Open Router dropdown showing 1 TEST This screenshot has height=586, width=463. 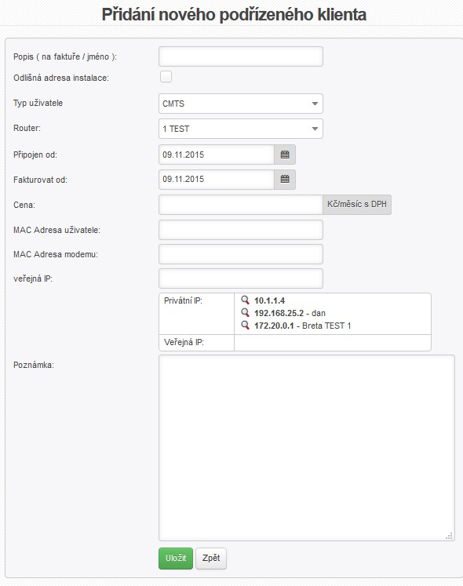click(241, 129)
